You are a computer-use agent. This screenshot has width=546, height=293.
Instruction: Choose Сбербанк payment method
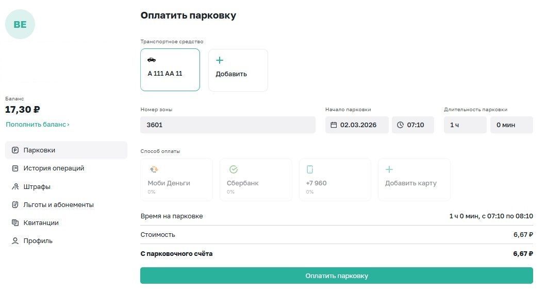click(x=255, y=179)
